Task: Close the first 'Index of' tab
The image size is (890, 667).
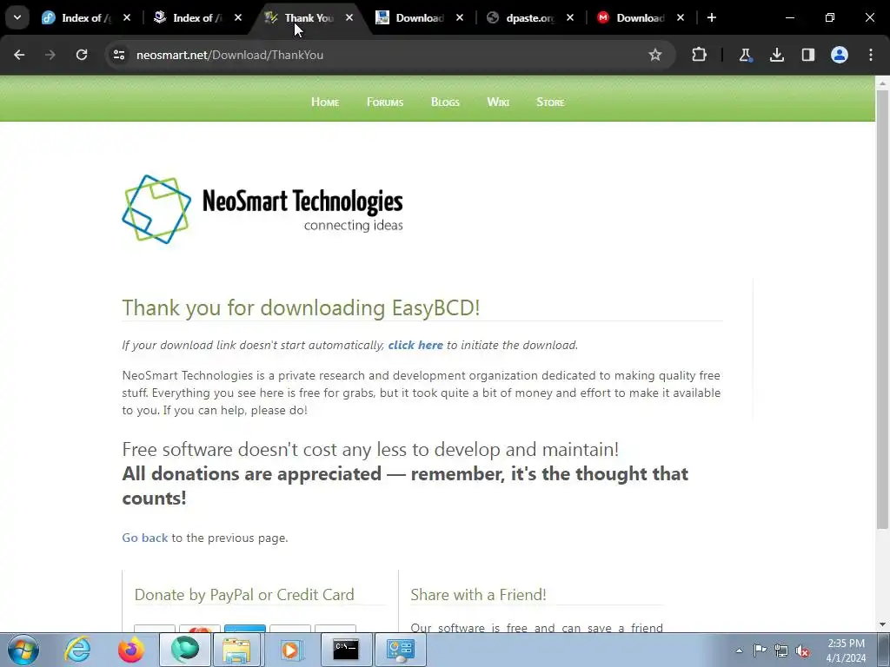Action: pos(127,17)
